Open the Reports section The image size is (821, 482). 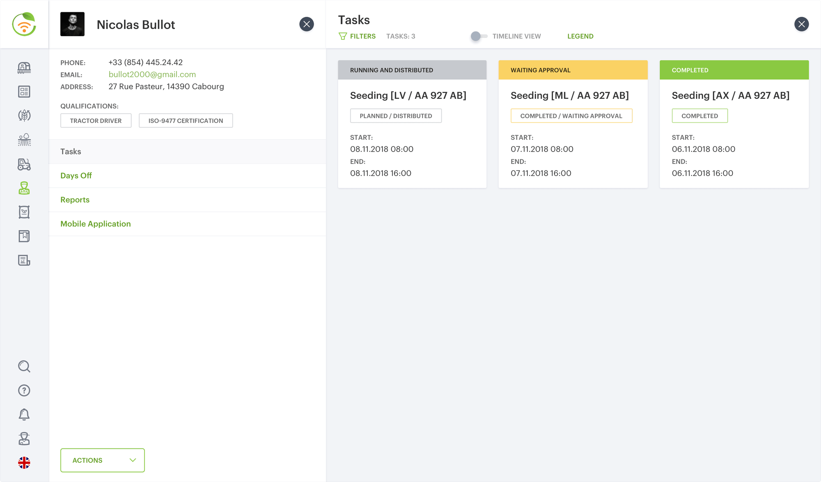(75, 200)
